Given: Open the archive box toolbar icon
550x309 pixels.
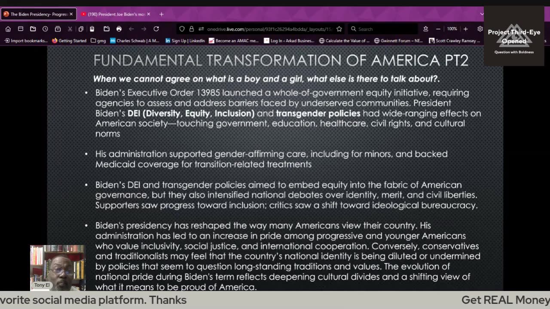Looking at the screenshot, I should tap(58, 29).
